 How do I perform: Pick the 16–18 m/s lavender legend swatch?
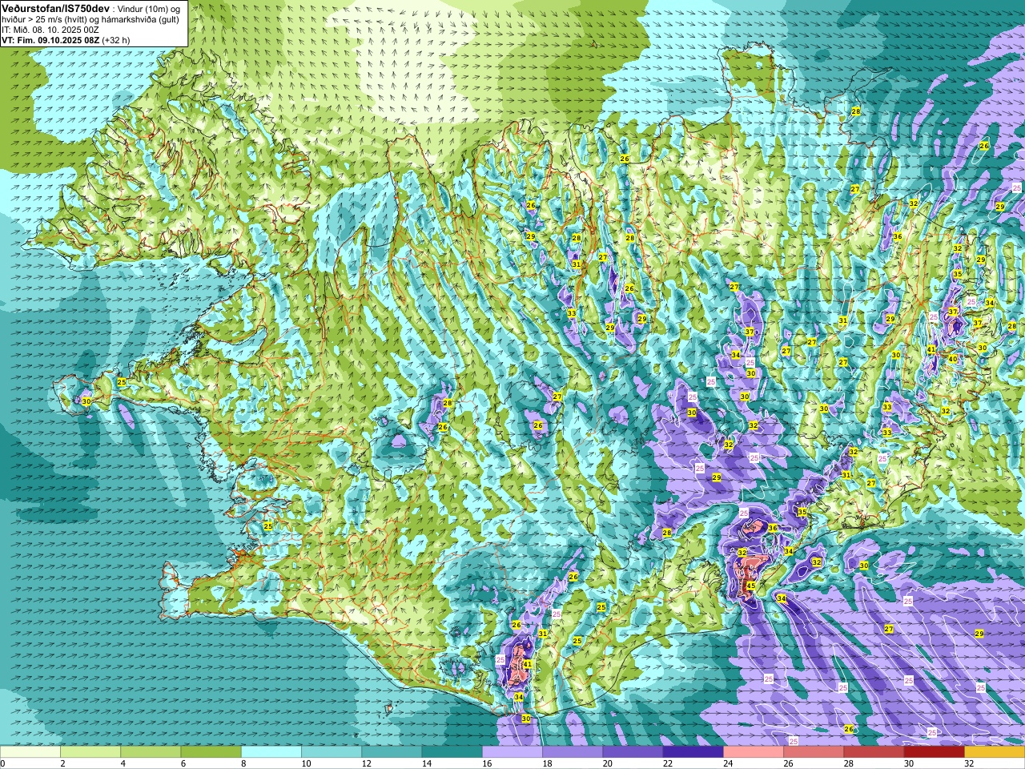coord(512,752)
